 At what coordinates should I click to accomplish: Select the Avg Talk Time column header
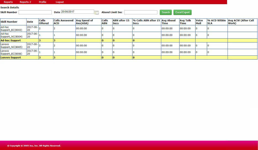[x=187, y=22]
